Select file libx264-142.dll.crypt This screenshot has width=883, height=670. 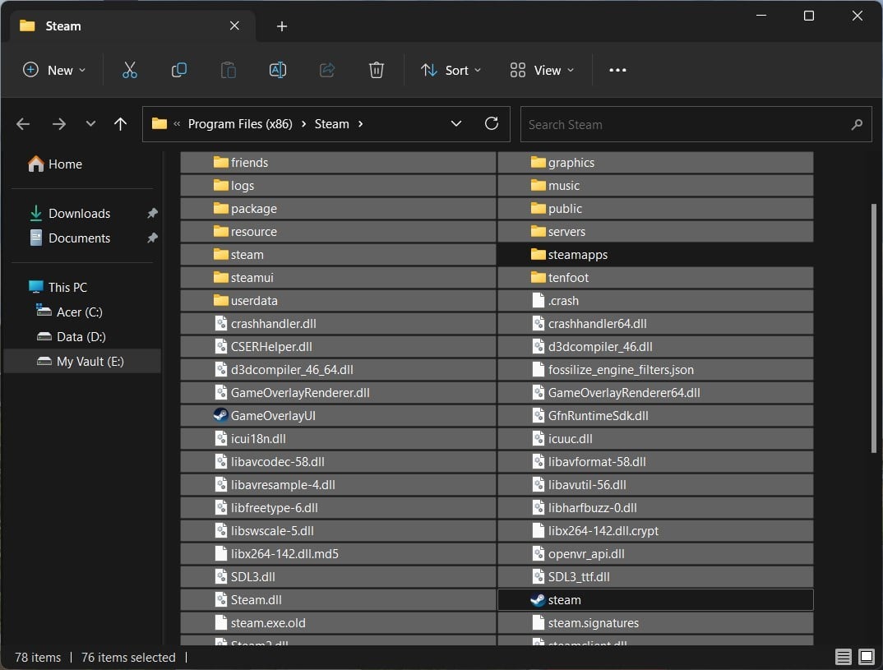tap(655, 530)
